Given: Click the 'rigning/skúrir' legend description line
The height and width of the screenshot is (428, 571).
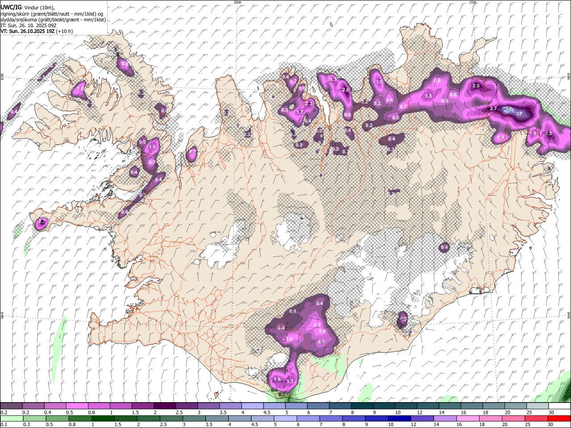Looking at the screenshot, I should pos(52,14).
